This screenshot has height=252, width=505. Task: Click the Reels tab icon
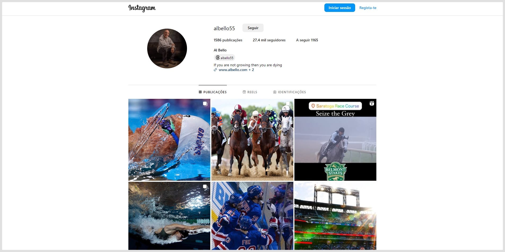tap(244, 92)
